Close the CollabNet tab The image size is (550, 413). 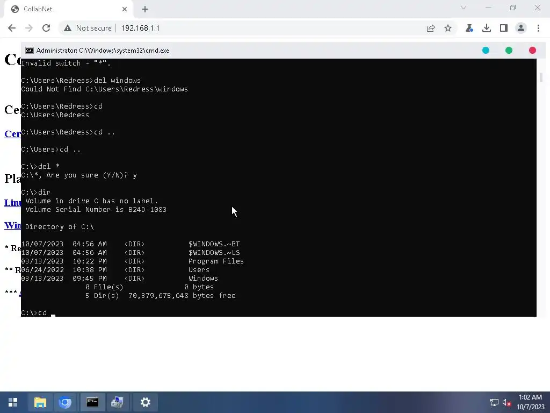click(x=125, y=9)
